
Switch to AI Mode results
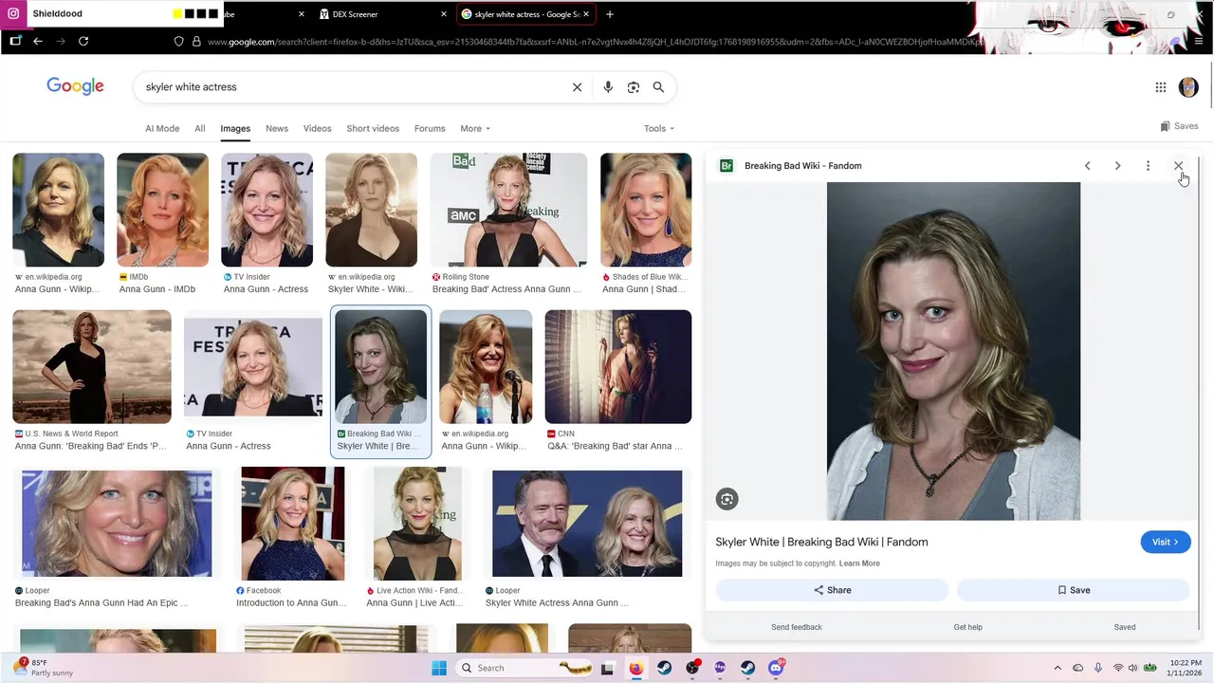click(x=162, y=129)
